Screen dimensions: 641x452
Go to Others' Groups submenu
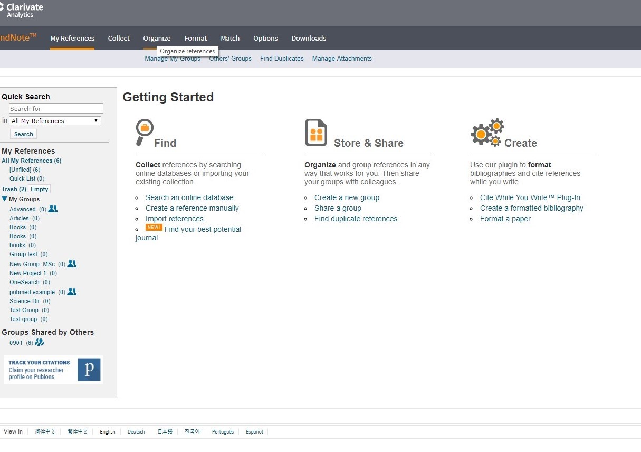pos(230,59)
